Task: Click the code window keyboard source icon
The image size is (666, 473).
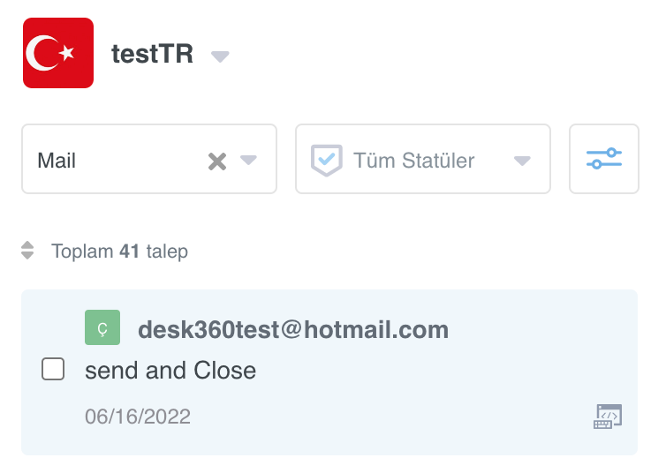Action: tap(608, 417)
